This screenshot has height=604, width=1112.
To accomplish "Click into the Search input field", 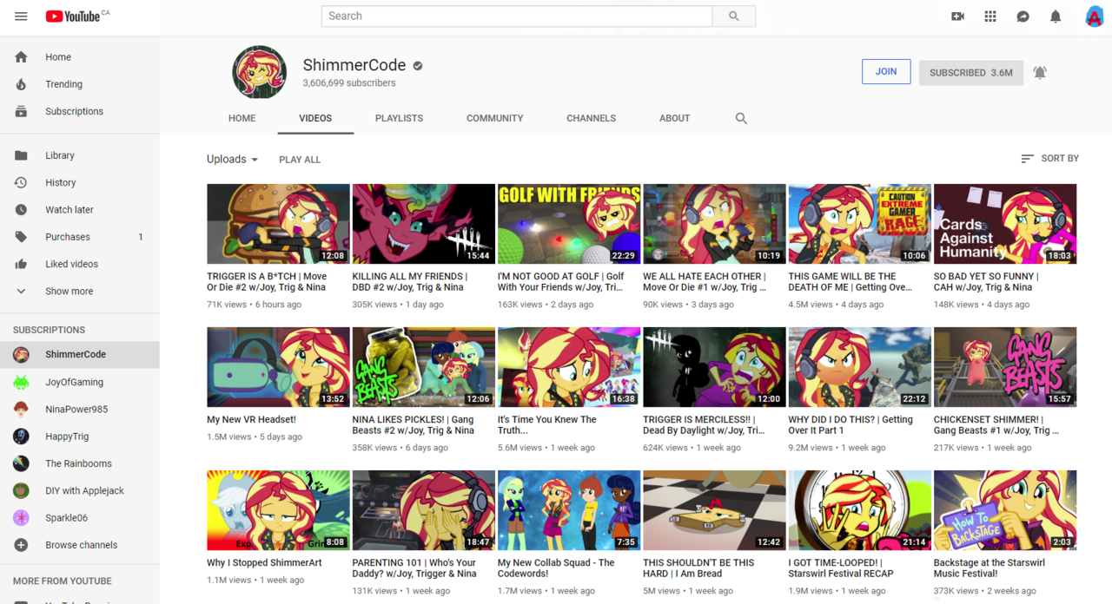I will [517, 16].
